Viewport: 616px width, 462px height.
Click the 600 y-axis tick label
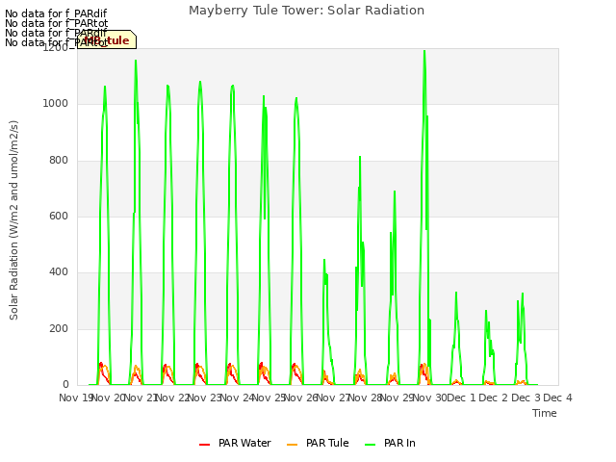point(59,216)
